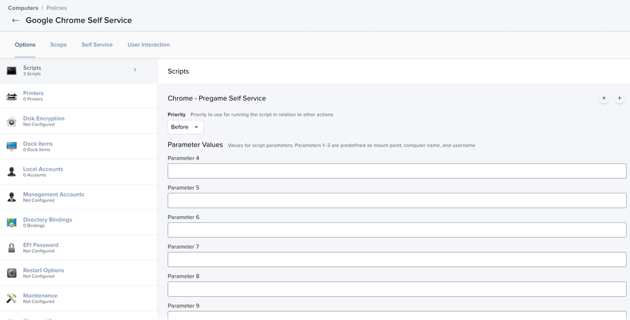Image resolution: width=630 pixels, height=320 pixels.
Task: Click the 'Google Chrome Self Service' policy title
Action: point(79,21)
